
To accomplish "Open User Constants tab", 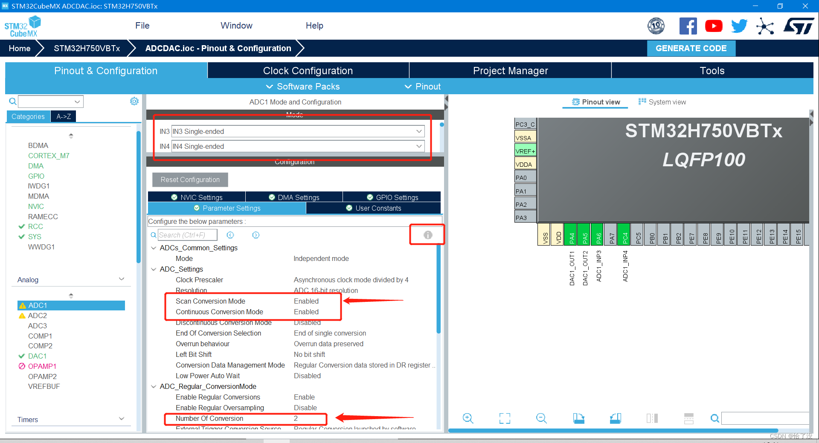I will (x=373, y=208).
